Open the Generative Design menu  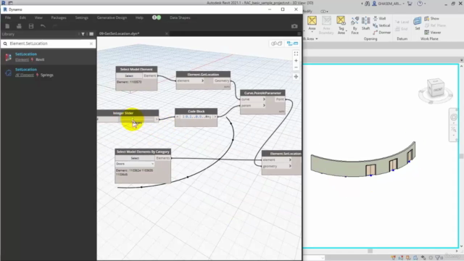[x=112, y=17]
